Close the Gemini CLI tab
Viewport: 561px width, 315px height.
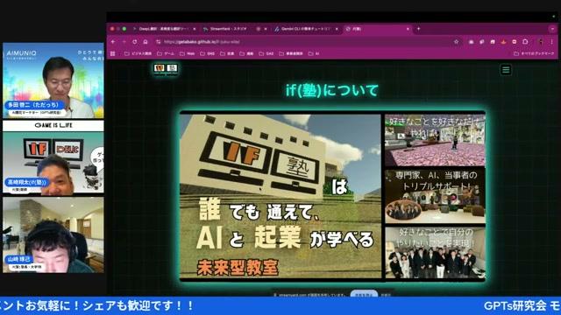point(337,29)
